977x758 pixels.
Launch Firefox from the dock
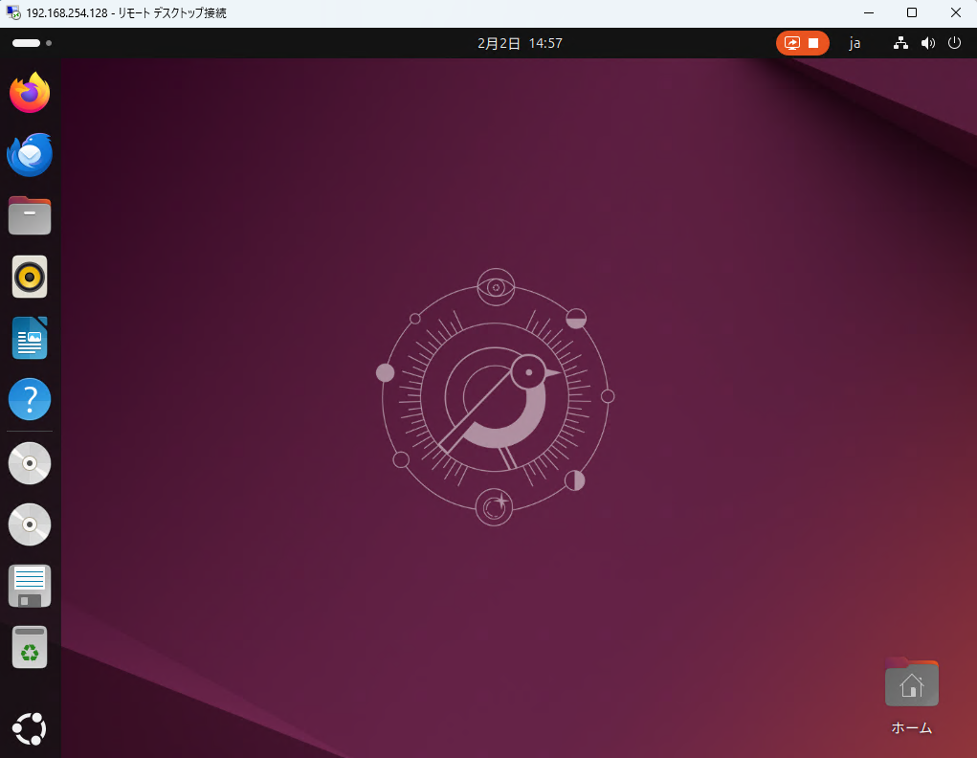[30, 93]
